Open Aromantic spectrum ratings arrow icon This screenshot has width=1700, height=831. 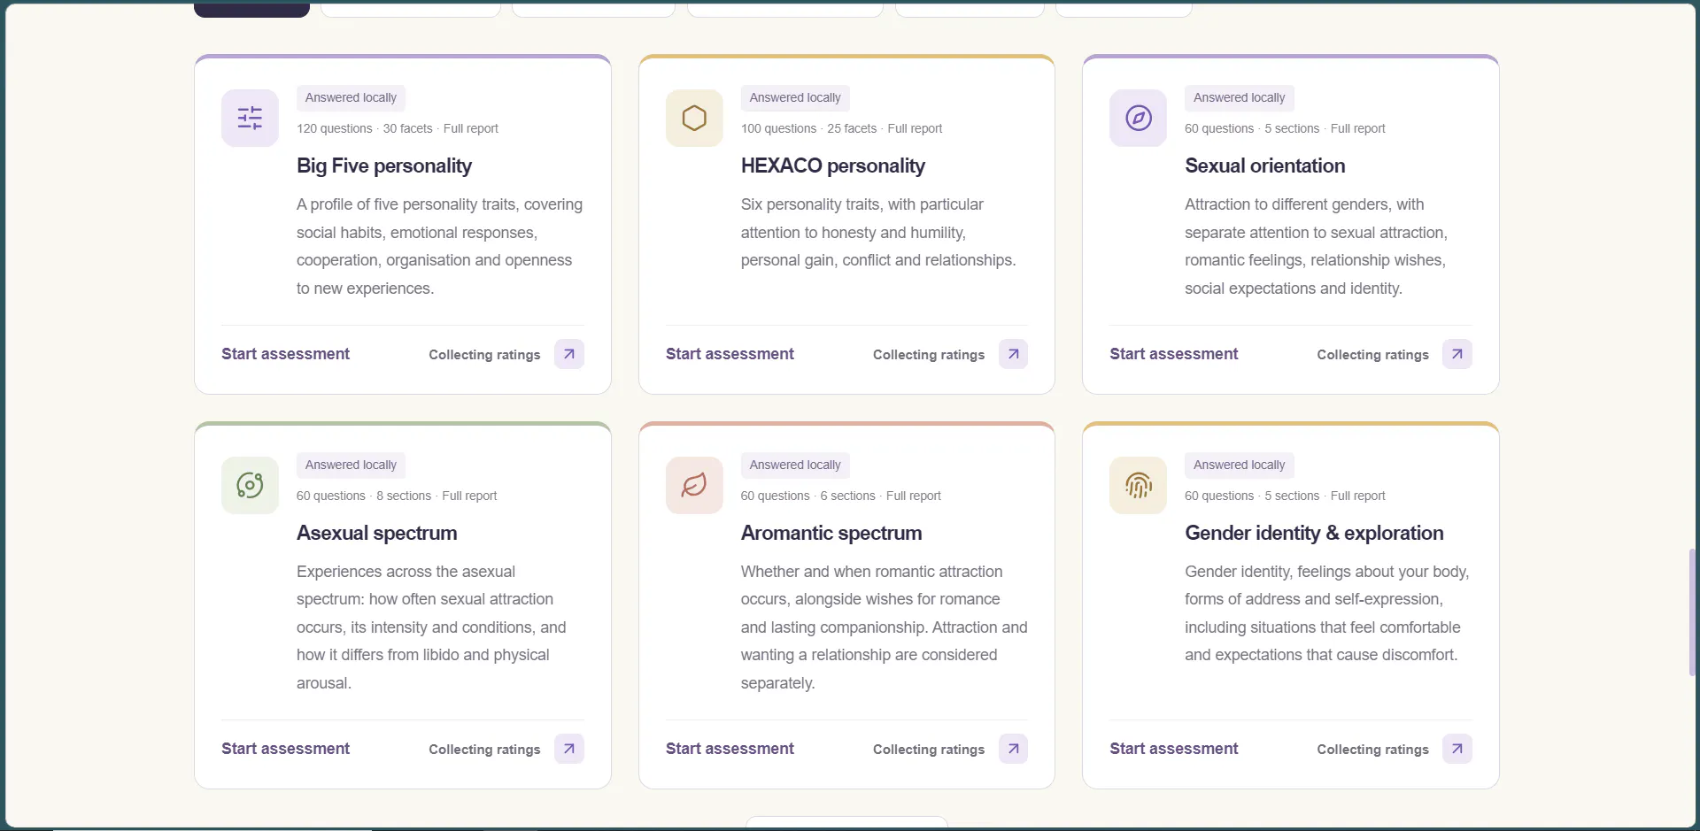pos(1013,749)
